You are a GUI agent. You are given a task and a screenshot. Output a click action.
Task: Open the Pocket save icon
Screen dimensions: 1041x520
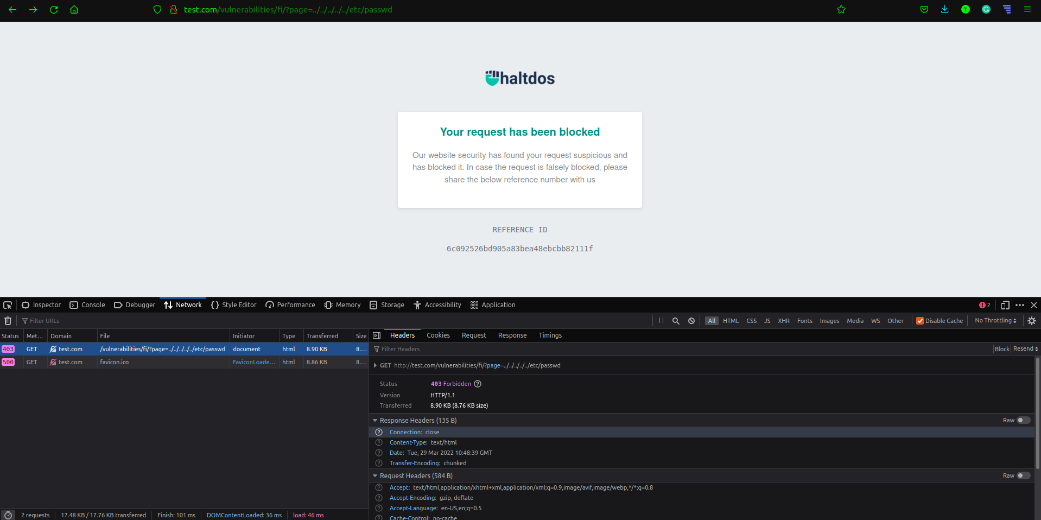click(x=924, y=9)
